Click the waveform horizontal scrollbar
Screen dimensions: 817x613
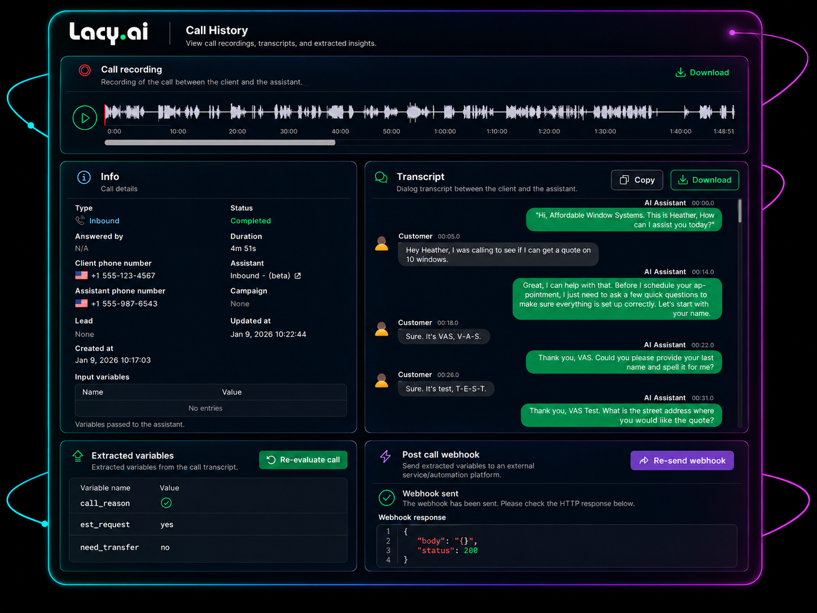(220, 143)
